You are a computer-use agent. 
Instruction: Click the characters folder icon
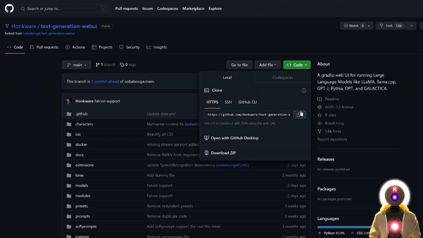tap(69, 124)
